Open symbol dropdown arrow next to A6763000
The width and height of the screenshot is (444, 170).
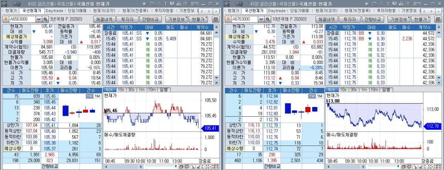coord(261,19)
